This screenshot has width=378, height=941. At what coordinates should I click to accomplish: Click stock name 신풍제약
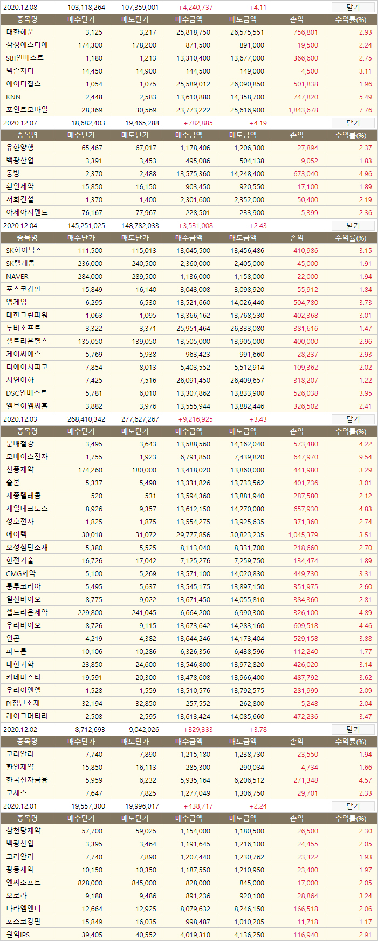pos(20,470)
